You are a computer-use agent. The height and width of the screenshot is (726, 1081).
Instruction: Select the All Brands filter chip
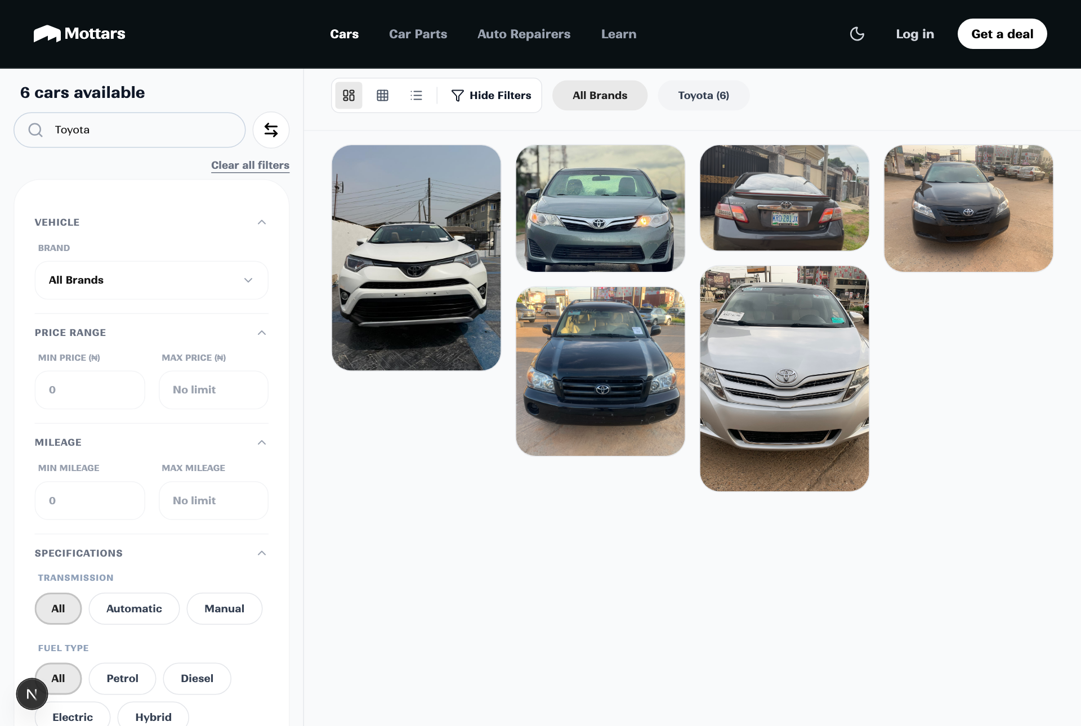600,96
